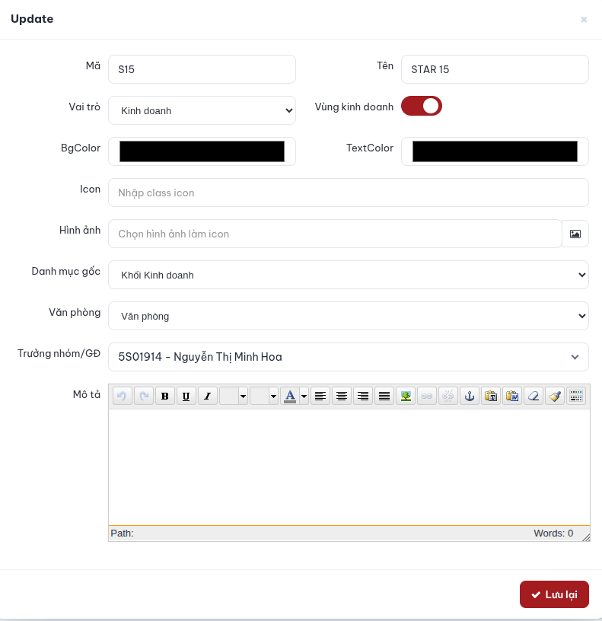Click the Lưu lại save button

pos(555,594)
